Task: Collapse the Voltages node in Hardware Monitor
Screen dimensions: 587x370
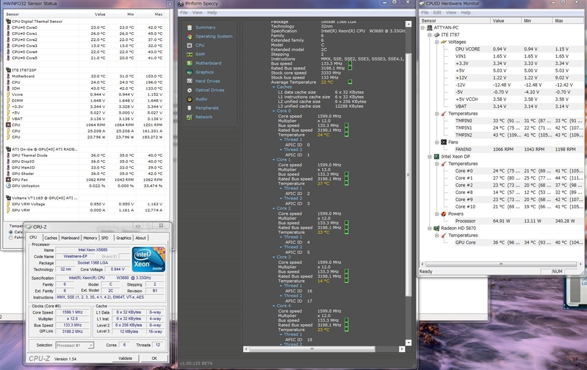Action: click(x=436, y=42)
